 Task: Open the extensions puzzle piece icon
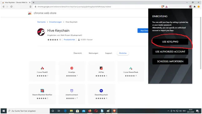click(x=194, y=7)
